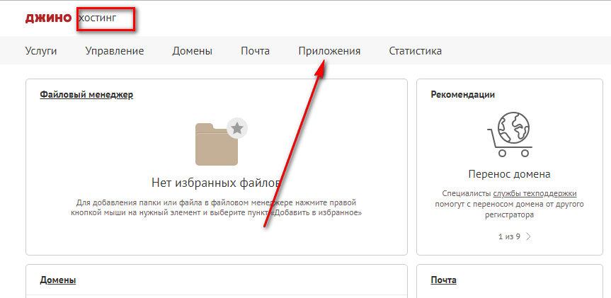The image size is (611, 298).
Task: Open the Домены menu item
Action: coord(193,51)
